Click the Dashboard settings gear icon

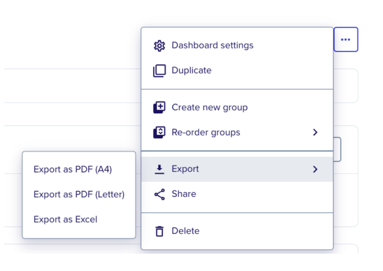pos(159,46)
